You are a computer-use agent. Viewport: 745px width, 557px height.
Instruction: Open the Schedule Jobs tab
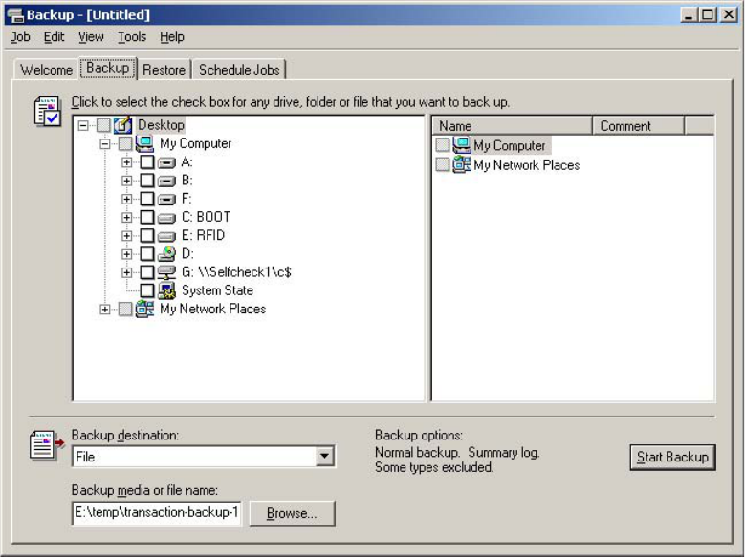tap(239, 70)
